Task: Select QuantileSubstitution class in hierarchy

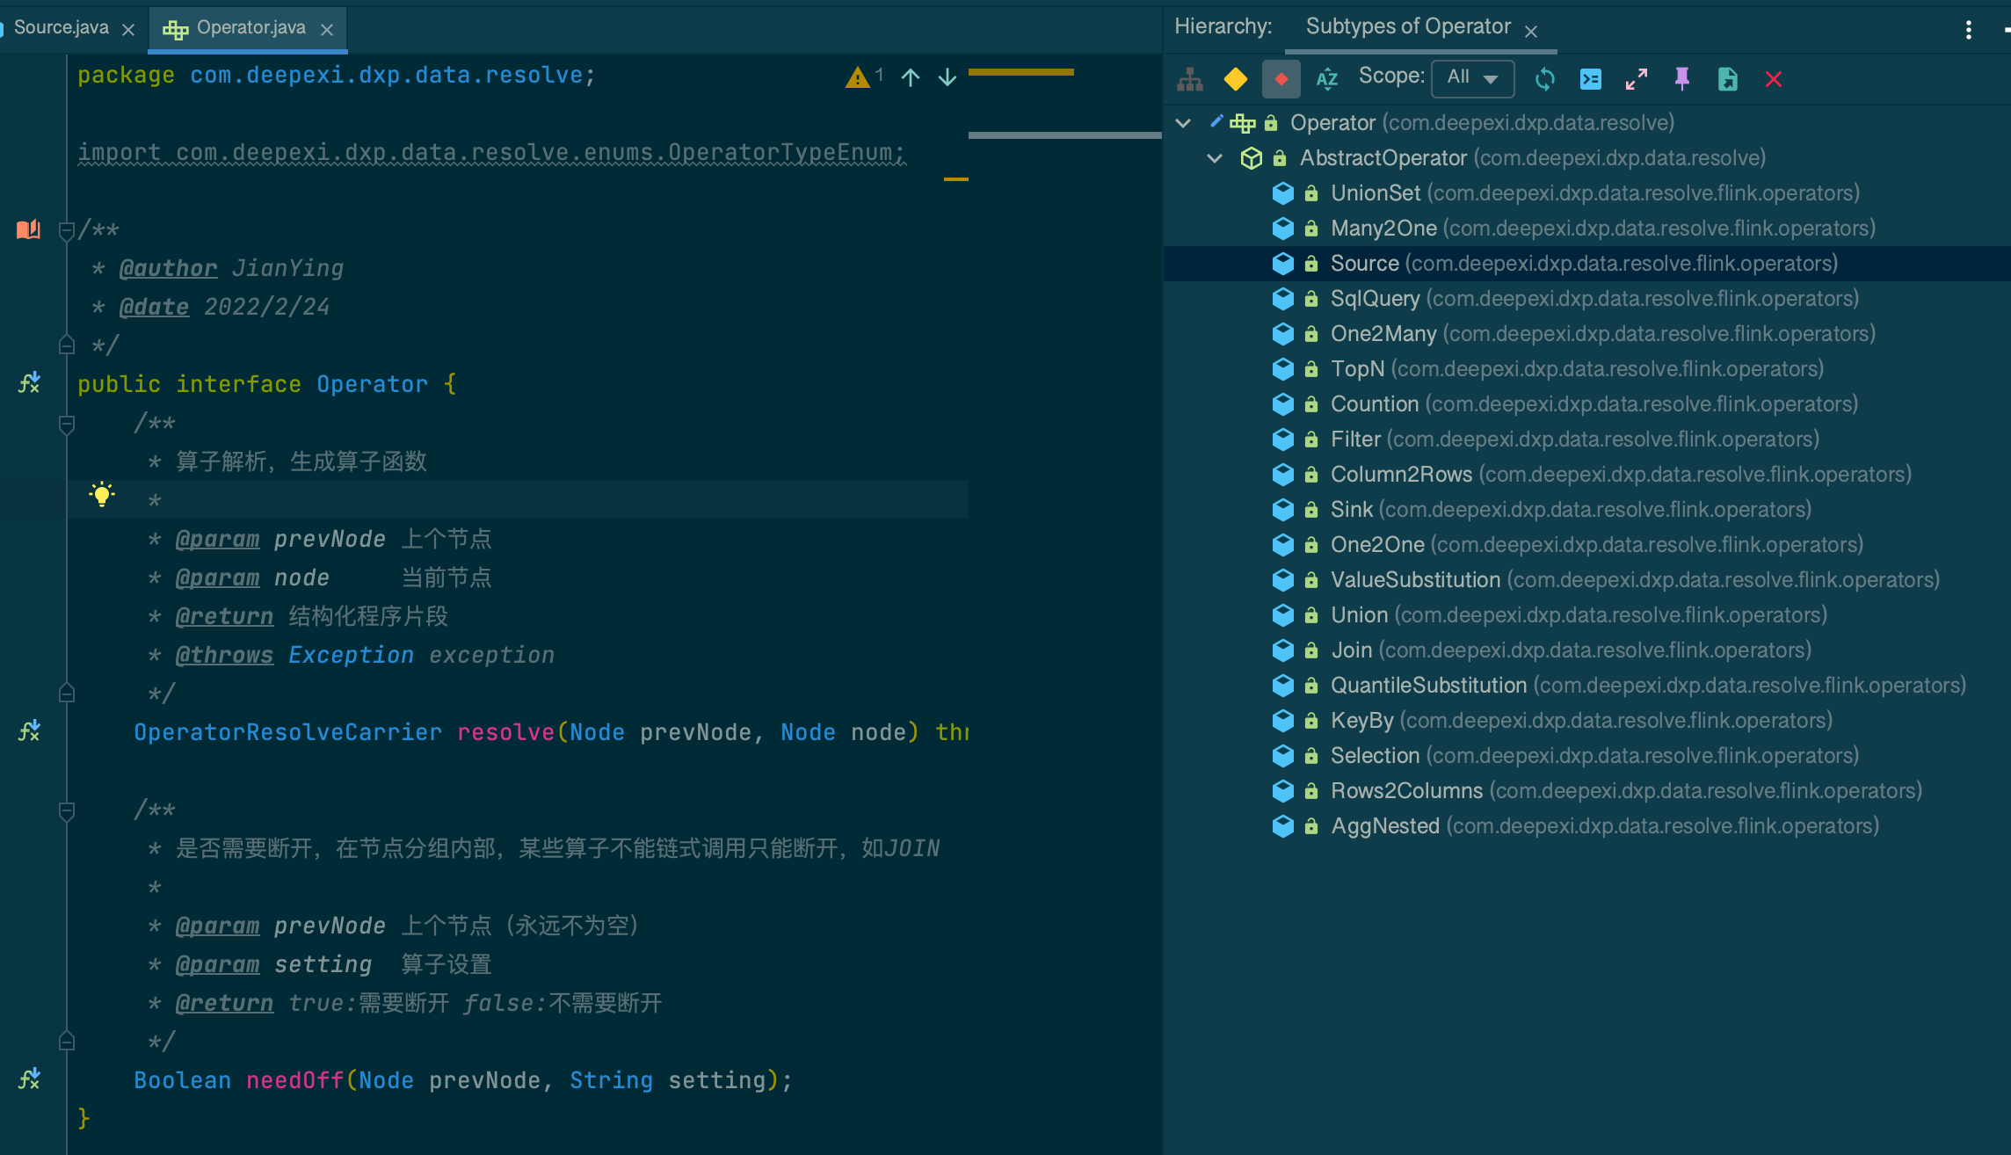Action: (x=1648, y=685)
